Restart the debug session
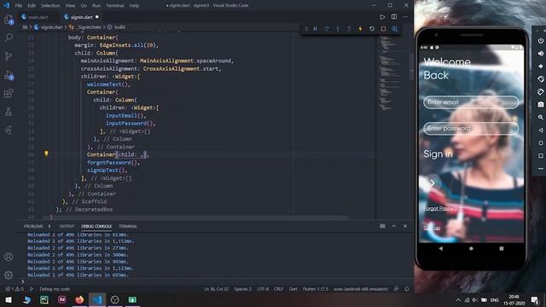This screenshot has height=307, width=546. [372, 29]
